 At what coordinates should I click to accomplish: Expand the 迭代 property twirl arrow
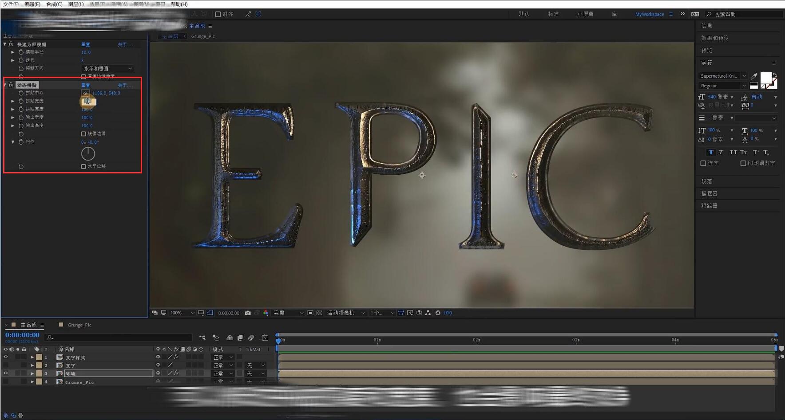[x=13, y=60]
